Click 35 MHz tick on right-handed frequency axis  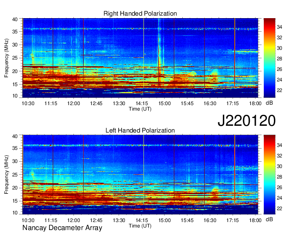click(x=15, y=32)
